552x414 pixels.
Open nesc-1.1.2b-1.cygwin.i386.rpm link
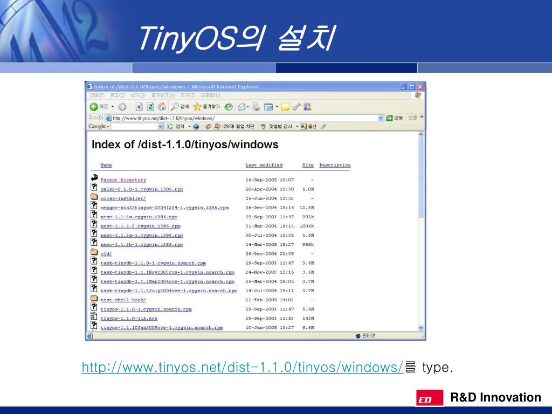(142, 245)
